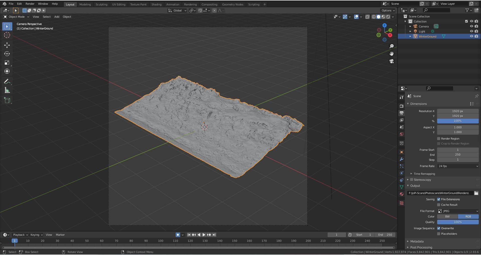
Task: Open the Add menu in viewport header
Action: [57, 17]
